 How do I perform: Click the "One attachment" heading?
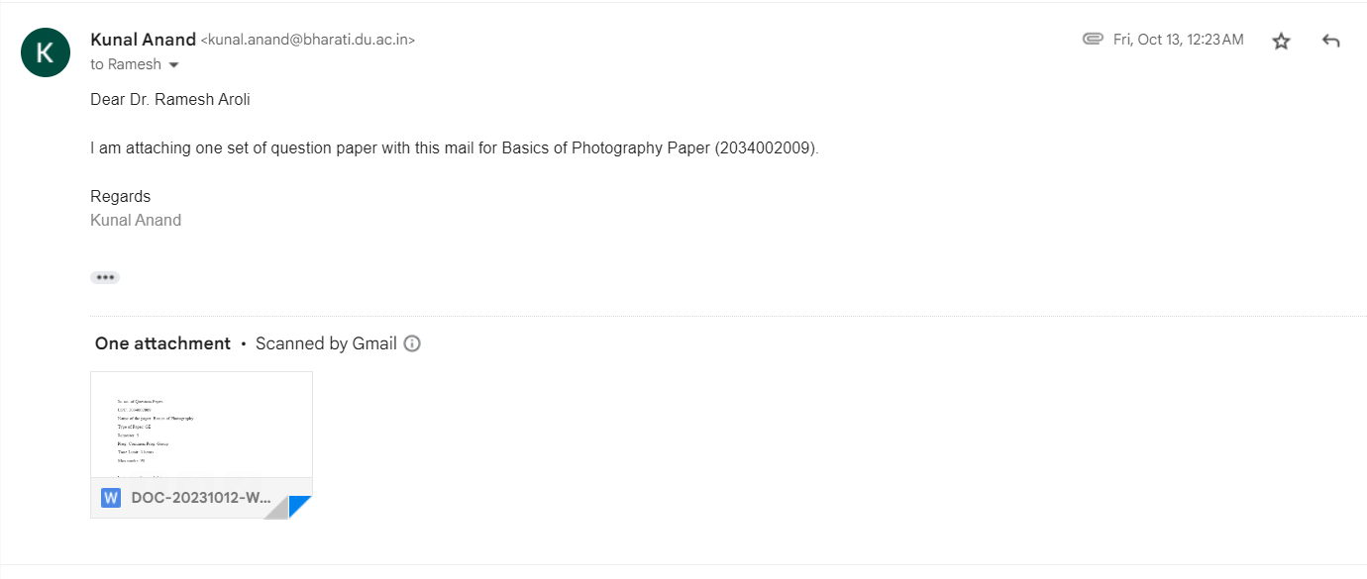coord(162,343)
